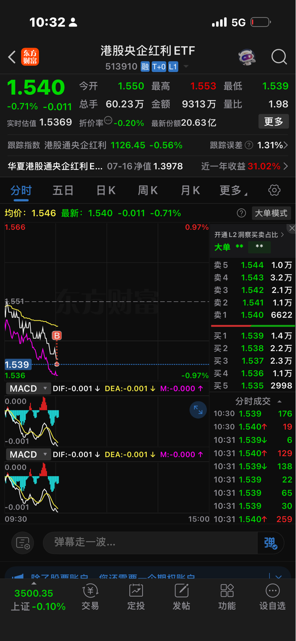This screenshot has width=296, height=641.
Task: Select 买1 1.539 order row
Action: pos(253,336)
